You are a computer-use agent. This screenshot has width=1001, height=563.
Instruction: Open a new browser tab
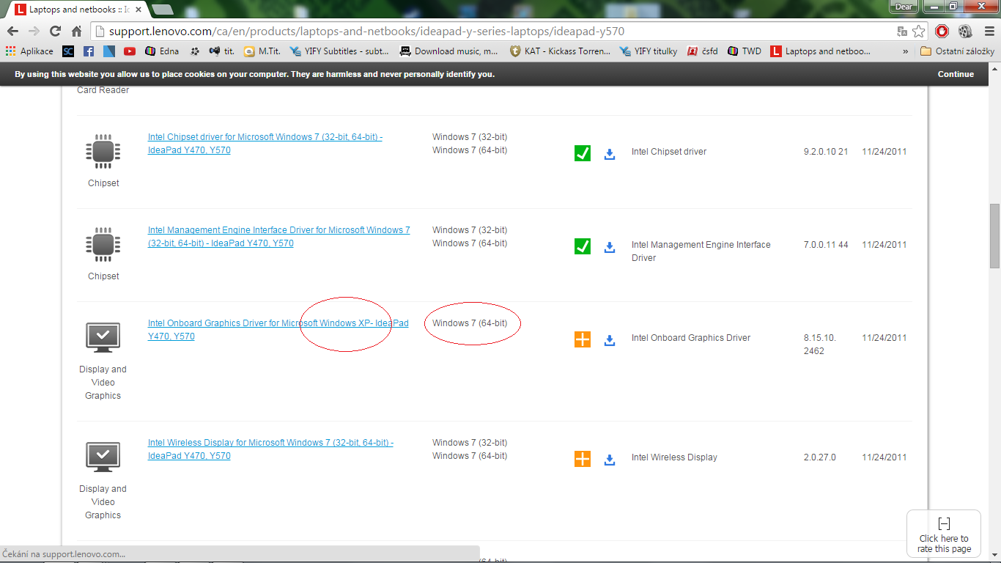tap(162, 10)
